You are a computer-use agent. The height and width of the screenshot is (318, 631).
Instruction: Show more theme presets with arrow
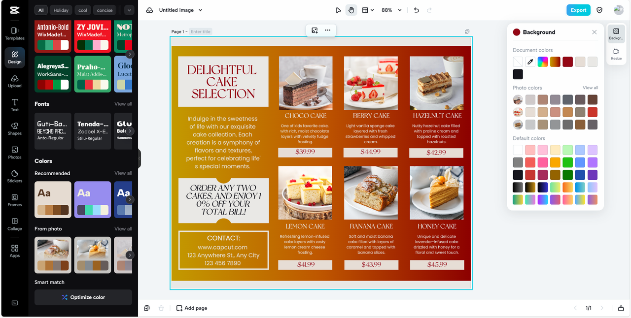pos(130,54)
